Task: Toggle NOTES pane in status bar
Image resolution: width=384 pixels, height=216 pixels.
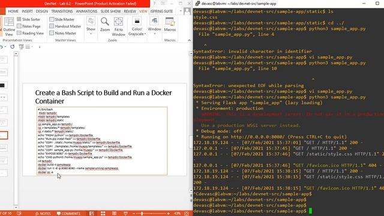Action: [x=43, y=214]
